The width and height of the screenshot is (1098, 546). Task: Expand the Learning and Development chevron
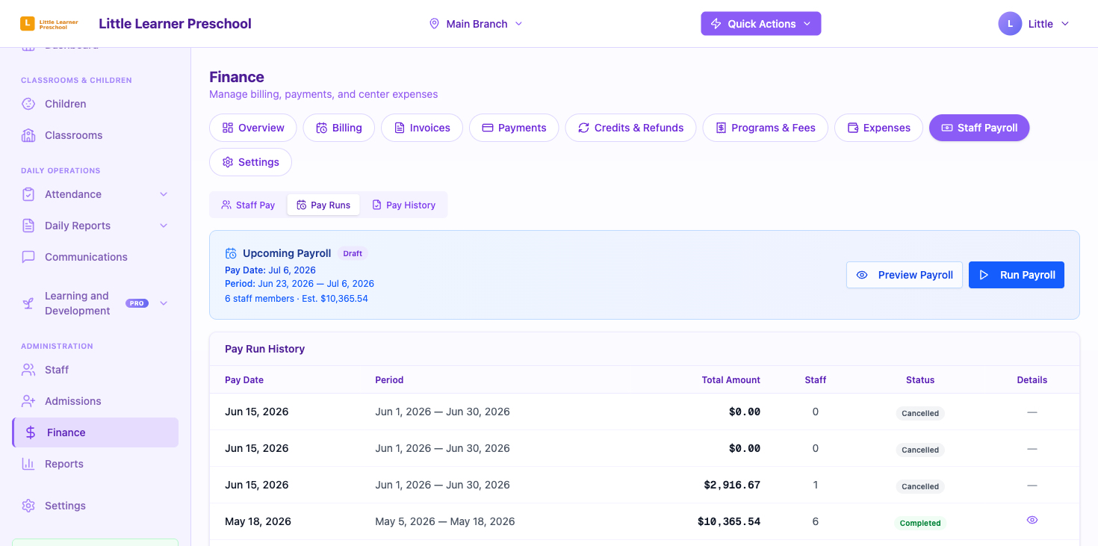pyautogui.click(x=164, y=303)
